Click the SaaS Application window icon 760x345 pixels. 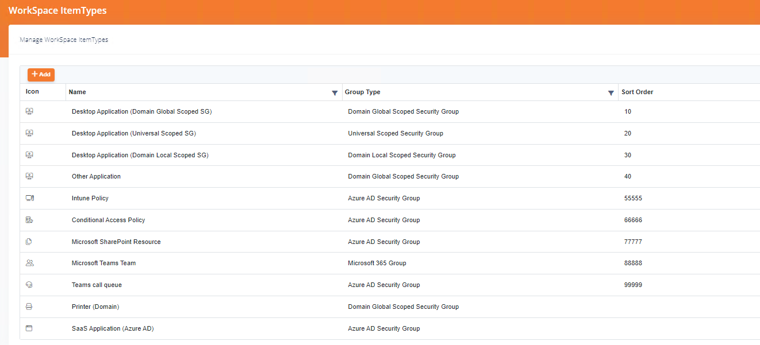point(29,328)
